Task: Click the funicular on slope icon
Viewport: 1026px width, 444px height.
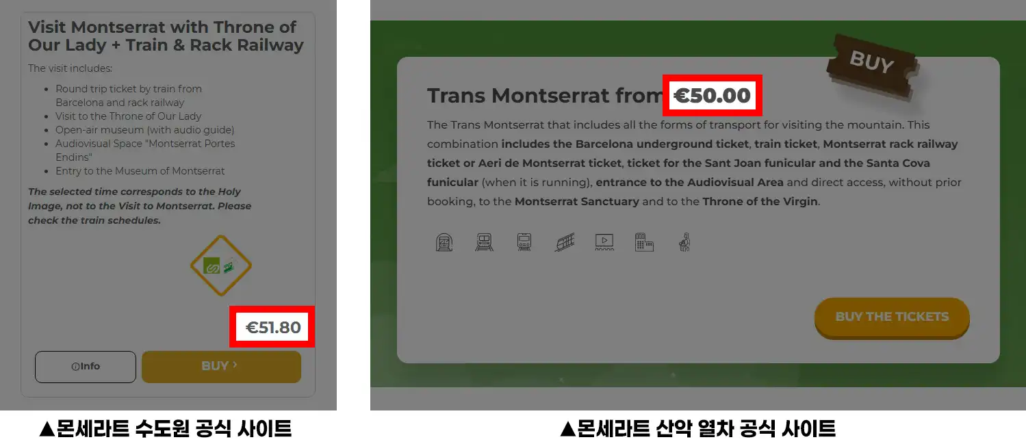Action: click(565, 242)
